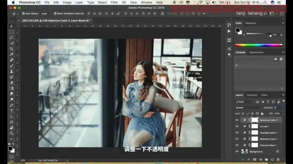Open the Kind layer filter dropdown
This screenshot has height=164, width=293.
tap(244, 102)
